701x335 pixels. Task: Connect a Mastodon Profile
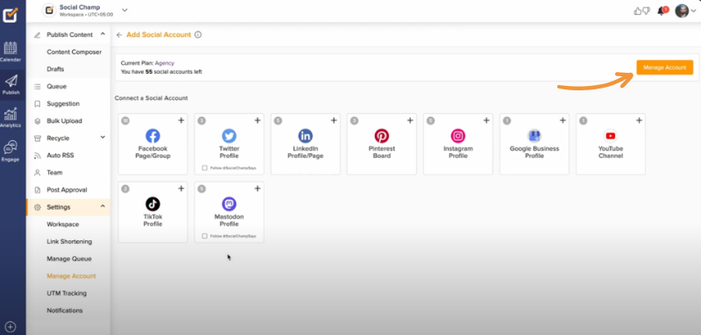coord(229,212)
